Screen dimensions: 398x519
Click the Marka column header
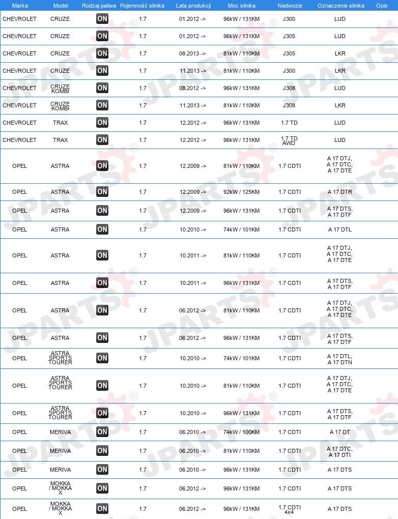tap(20, 6)
